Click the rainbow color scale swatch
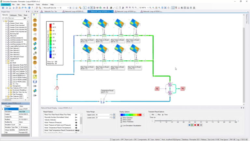The width and height of the screenshot is (250, 141). (x=131, y=115)
